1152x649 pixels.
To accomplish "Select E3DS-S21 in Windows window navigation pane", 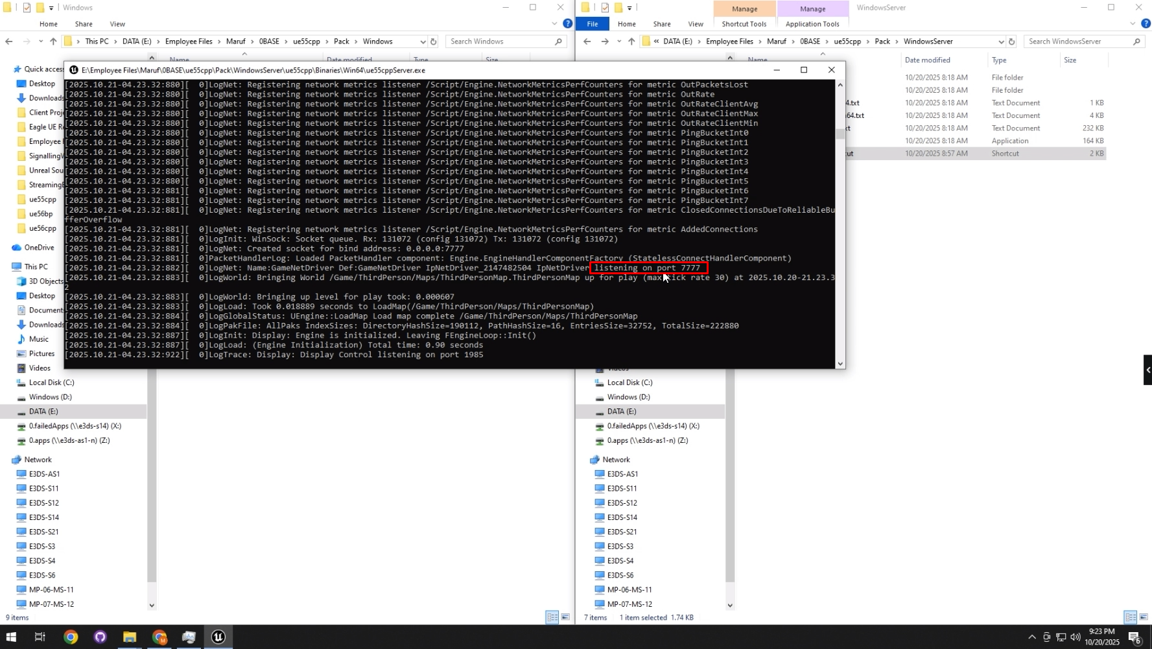I will point(43,532).
